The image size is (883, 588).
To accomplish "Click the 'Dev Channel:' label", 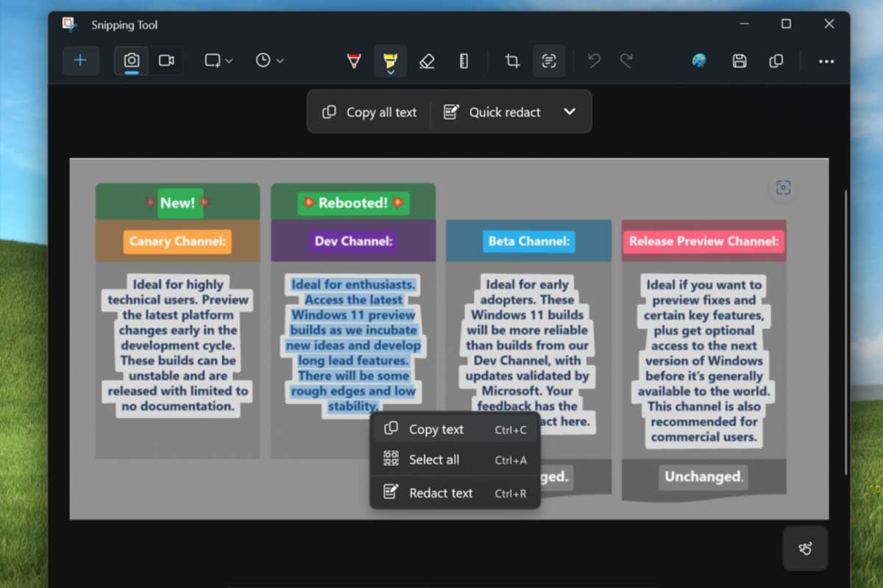I will point(354,241).
